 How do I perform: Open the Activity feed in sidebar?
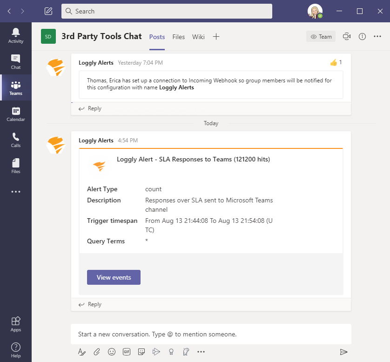pyautogui.click(x=16, y=35)
